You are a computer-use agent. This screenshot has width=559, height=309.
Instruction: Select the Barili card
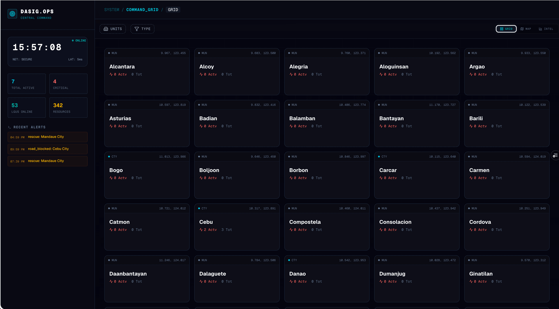507,124
